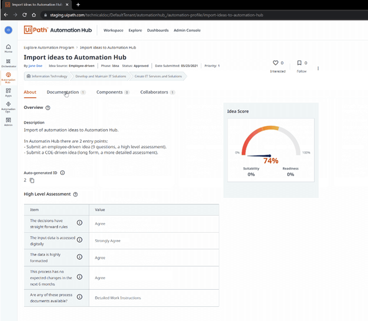Open the Home sidebar icon
The image size is (368, 321).
8,48
